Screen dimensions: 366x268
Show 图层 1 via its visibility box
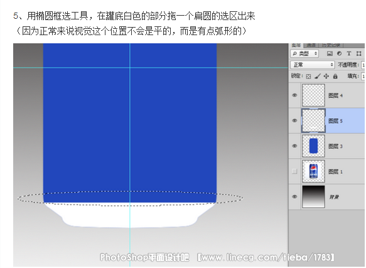click(294, 171)
